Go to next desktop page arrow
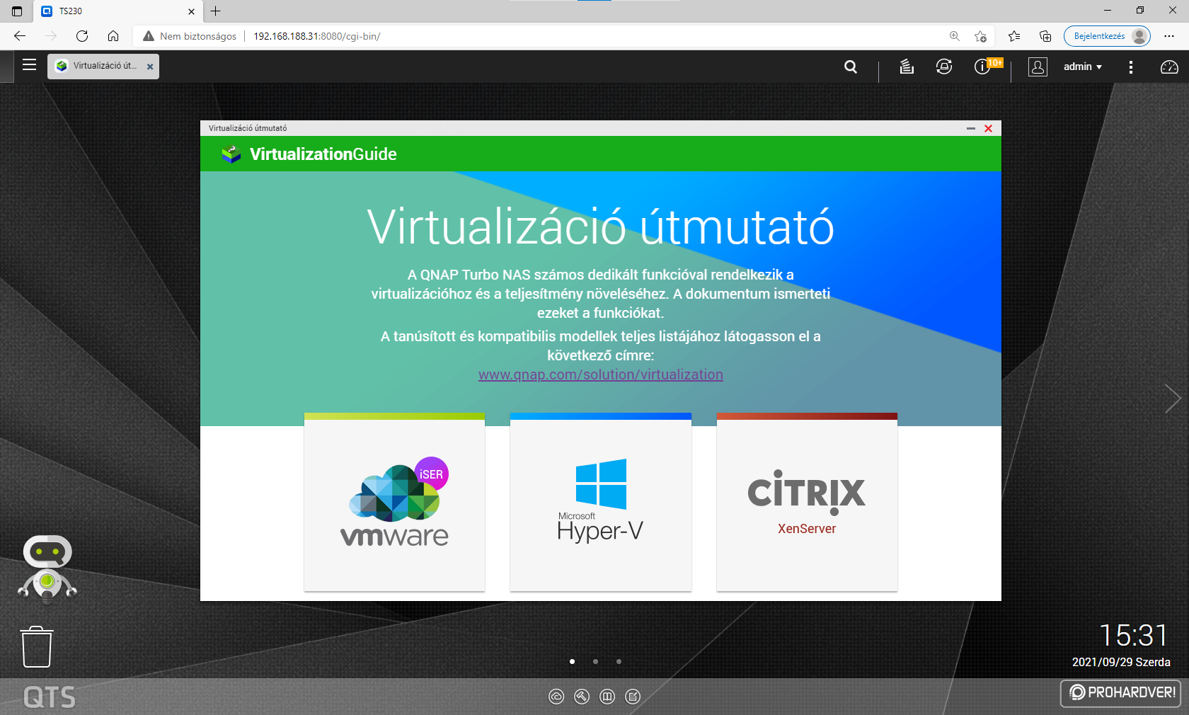 pyautogui.click(x=1173, y=399)
